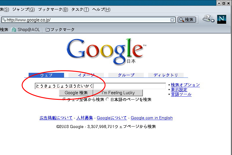This screenshot has height=155, width=232.
Task: Open the 検索オプション link
Action: pos(185,85)
